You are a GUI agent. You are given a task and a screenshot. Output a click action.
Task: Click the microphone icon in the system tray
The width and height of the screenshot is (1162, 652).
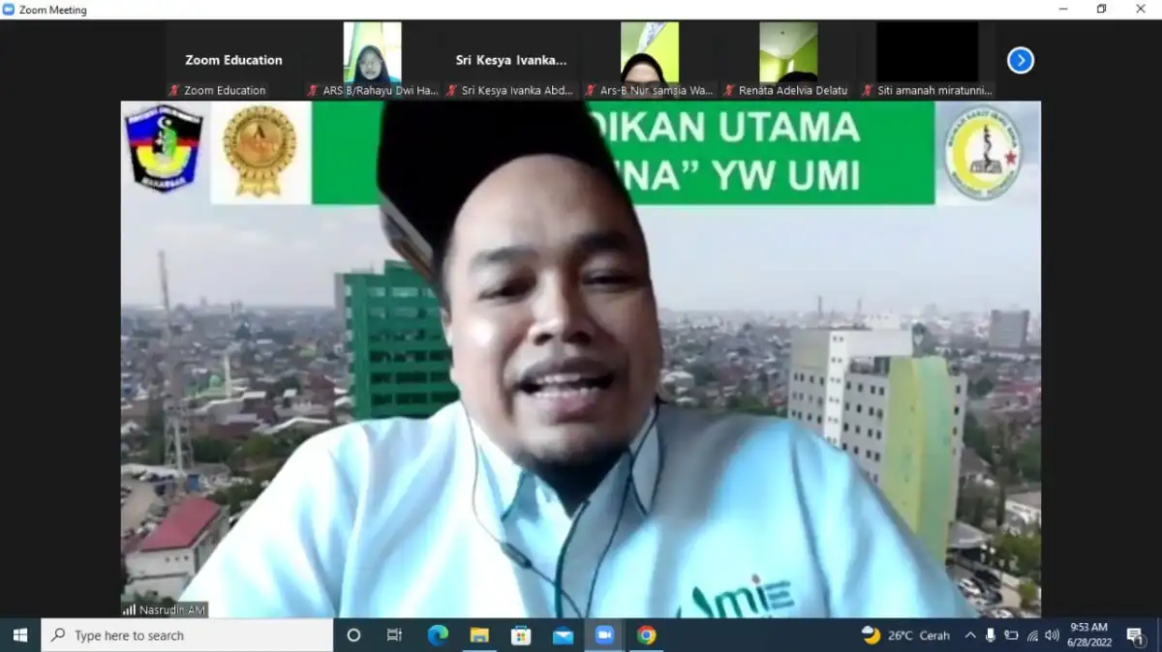pos(990,636)
